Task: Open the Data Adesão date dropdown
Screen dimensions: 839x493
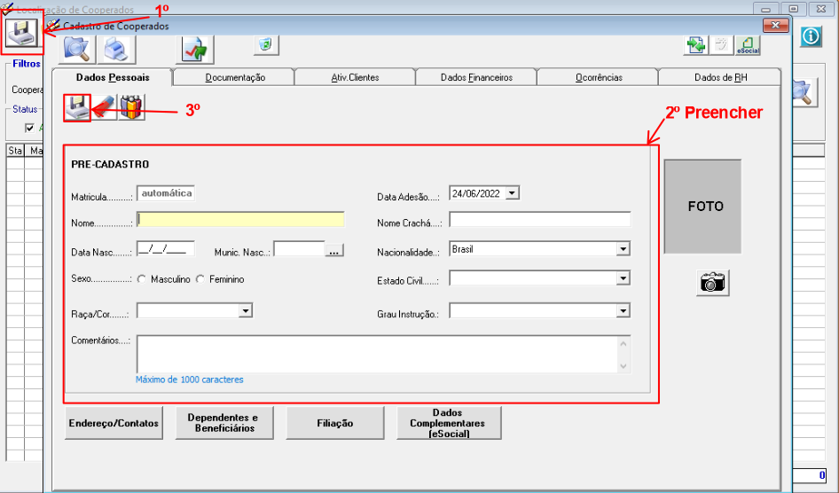Action: click(x=512, y=193)
